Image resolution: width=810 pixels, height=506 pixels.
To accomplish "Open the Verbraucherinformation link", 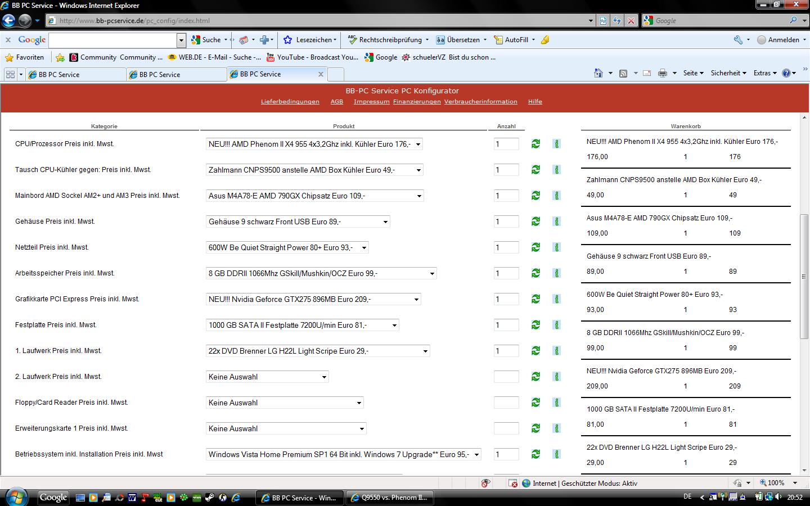I will [x=481, y=102].
